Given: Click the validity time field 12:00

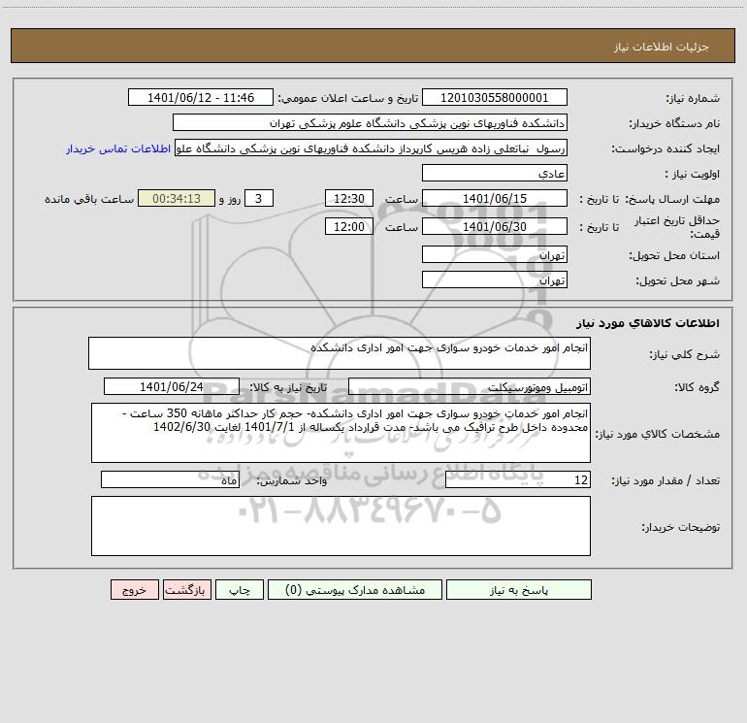Looking at the screenshot, I should pyautogui.click(x=348, y=226).
